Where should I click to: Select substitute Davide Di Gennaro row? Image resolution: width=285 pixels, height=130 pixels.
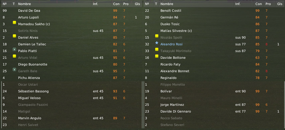tap(214, 111)
